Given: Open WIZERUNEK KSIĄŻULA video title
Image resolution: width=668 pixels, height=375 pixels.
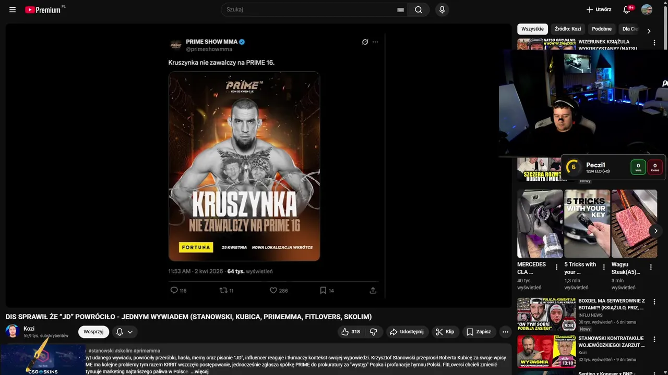Looking at the screenshot, I should [608, 45].
